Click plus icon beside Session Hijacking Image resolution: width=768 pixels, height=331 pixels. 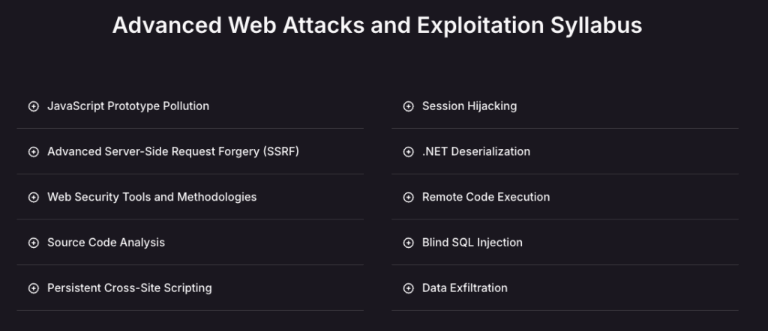point(409,106)
